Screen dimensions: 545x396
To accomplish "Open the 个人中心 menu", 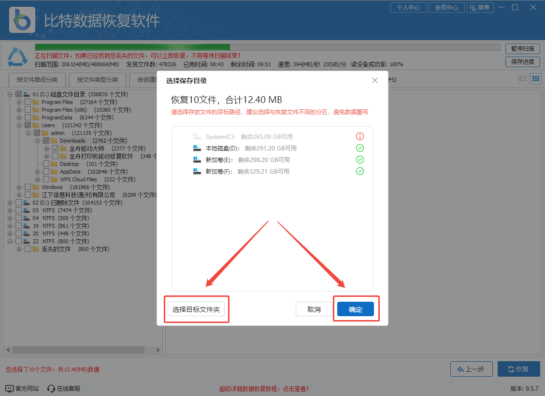I will pos(408,7).
